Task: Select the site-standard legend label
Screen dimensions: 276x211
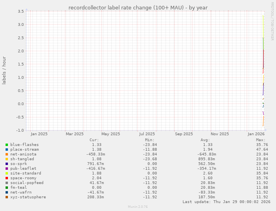Action: pos(26,173)
